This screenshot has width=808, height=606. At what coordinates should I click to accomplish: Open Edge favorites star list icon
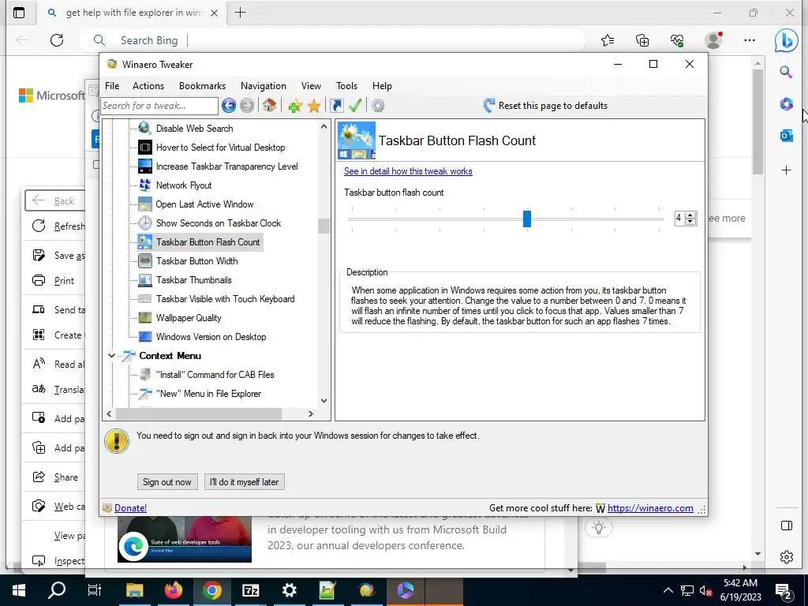click(608, 40)
